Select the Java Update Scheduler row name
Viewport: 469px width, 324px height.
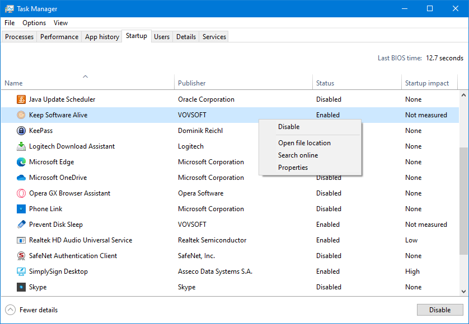(62, 99)
